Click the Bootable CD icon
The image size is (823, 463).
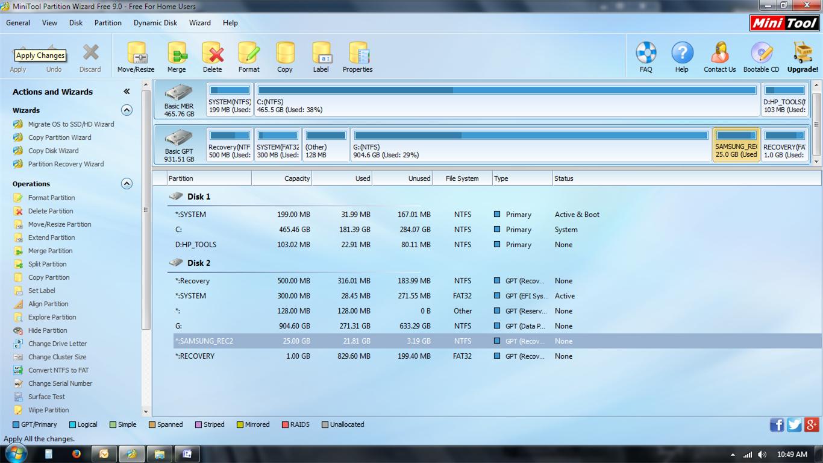tap(762, 57)
